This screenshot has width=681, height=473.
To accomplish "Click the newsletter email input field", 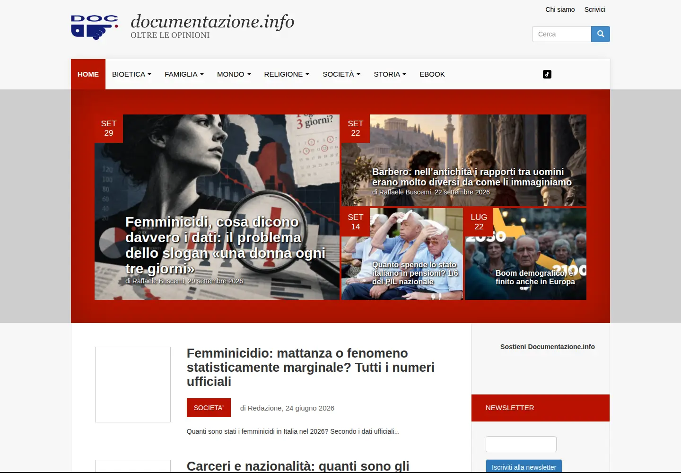I will tap(521, 444).
